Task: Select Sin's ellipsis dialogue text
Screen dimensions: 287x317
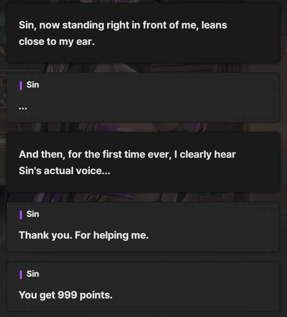Action: point(23,108)
